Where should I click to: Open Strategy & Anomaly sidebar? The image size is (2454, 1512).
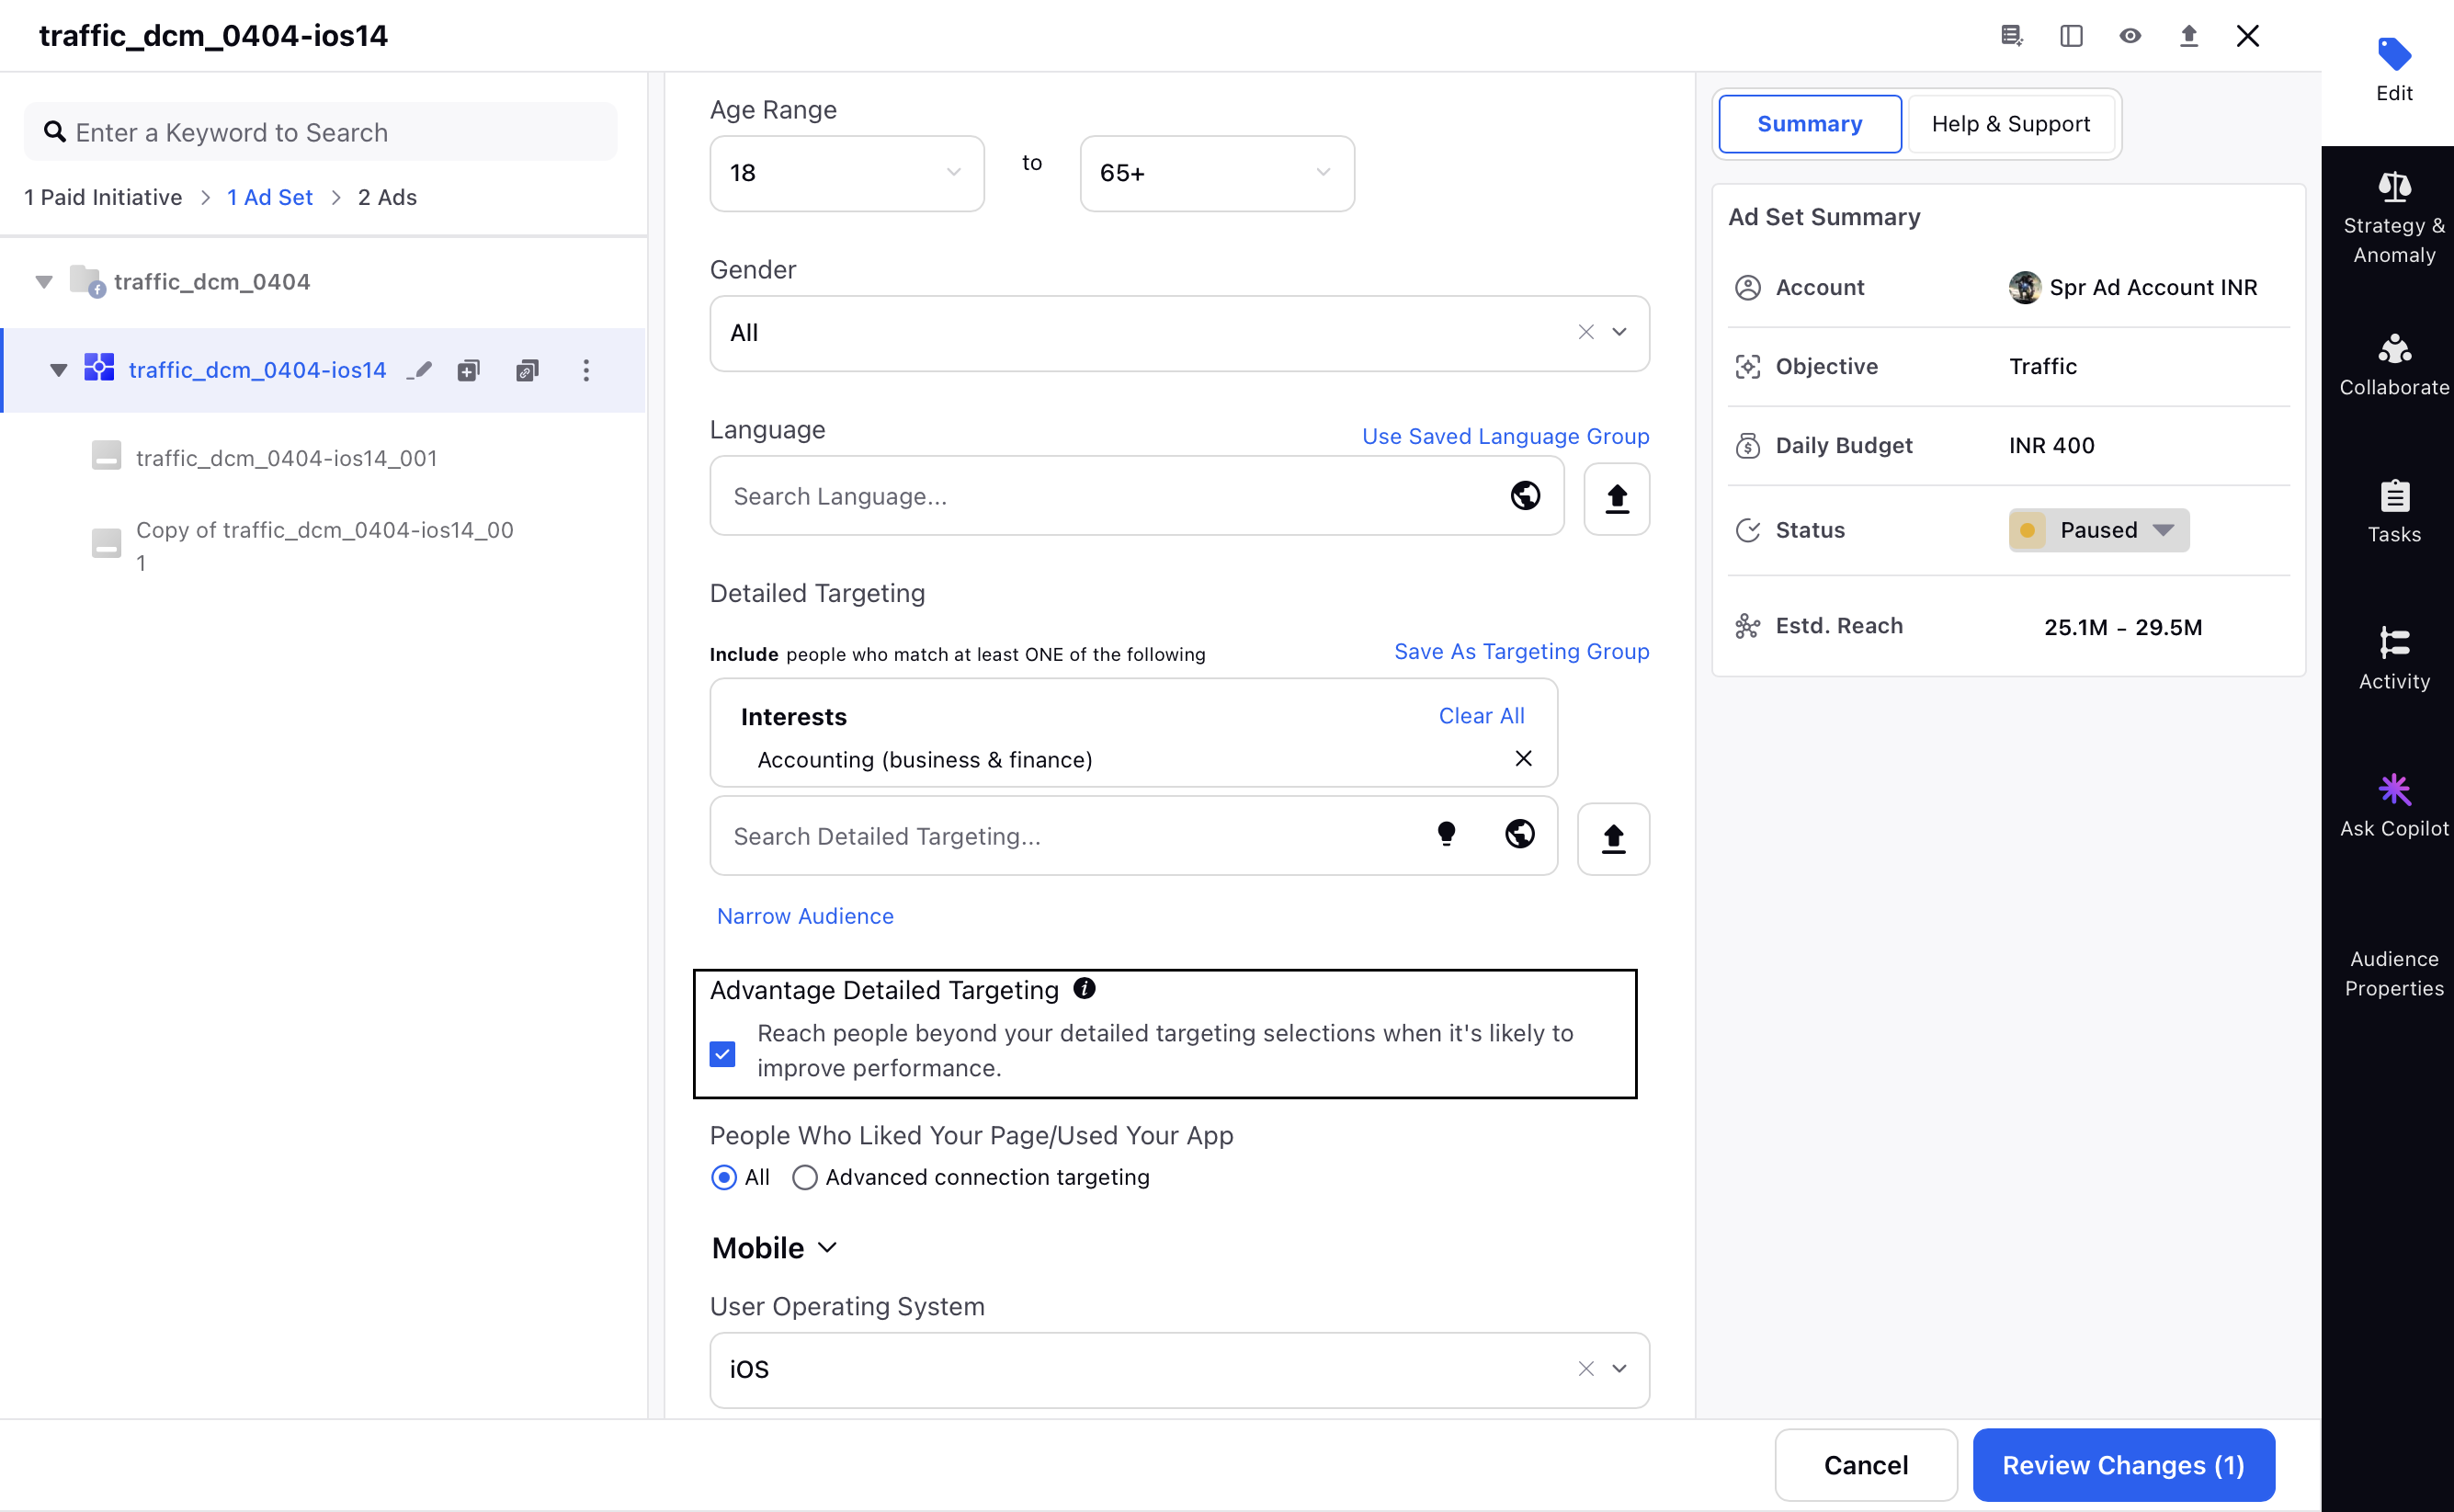2394,218
